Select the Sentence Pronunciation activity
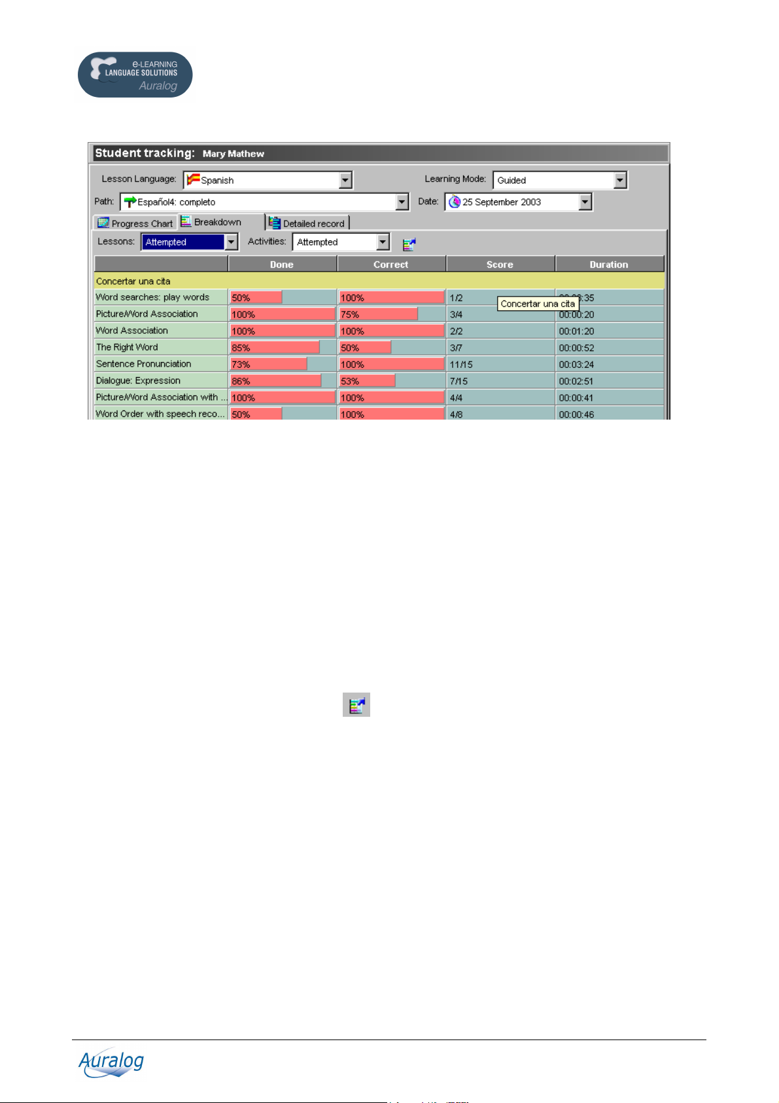The image size is (779, 1103). 379,364
